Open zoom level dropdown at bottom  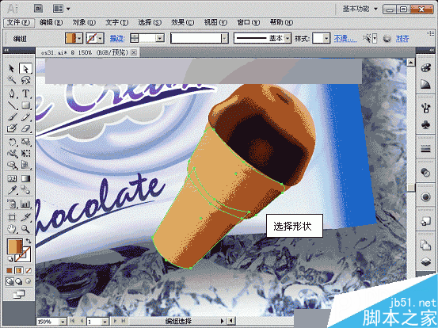(63, 322)
